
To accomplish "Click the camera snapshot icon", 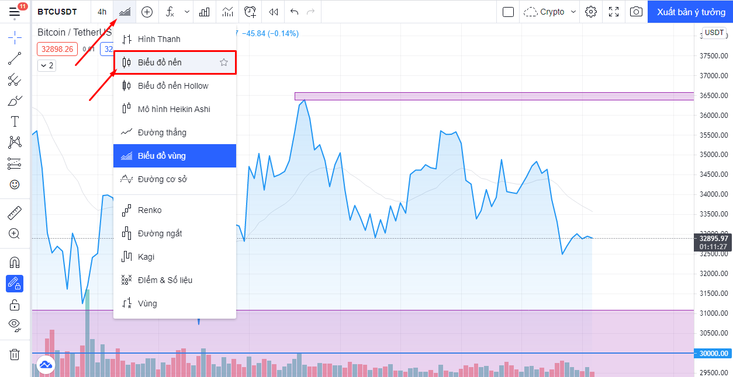I will point(636,12).
